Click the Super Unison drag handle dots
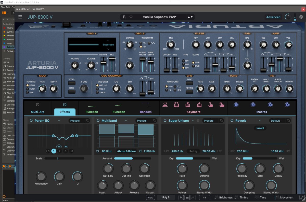 click(198, 121)
